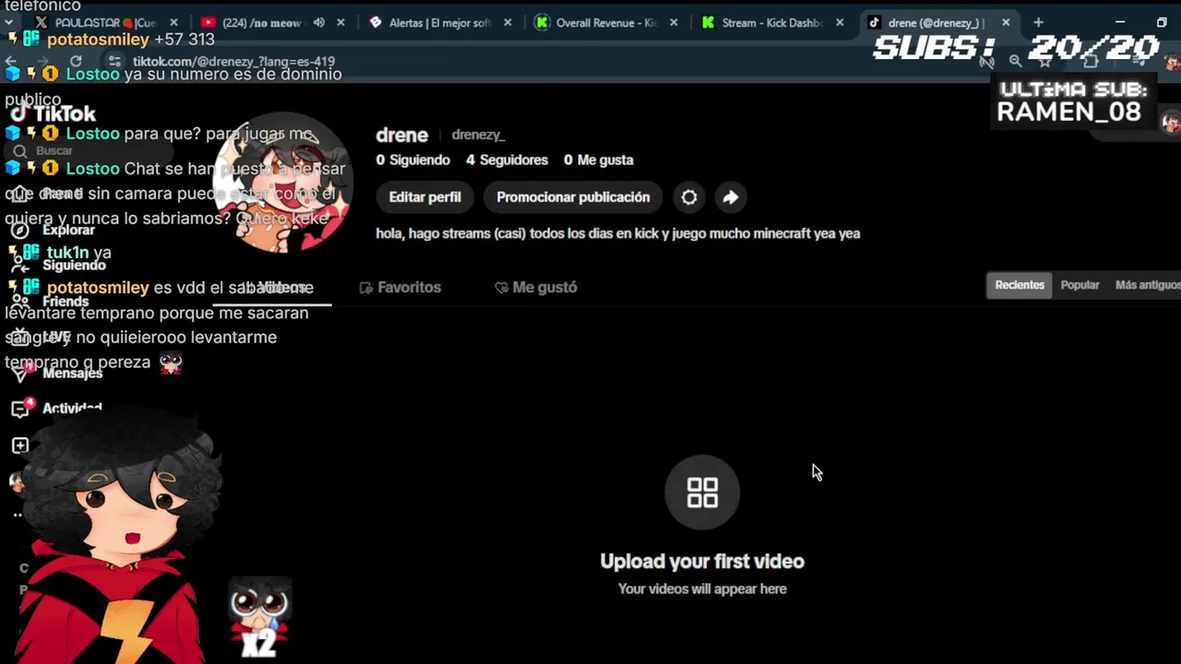The height and width of the screenshot is (664, 1181).
Task: Sort videos by Recientes
Action: coord(1020,285)
